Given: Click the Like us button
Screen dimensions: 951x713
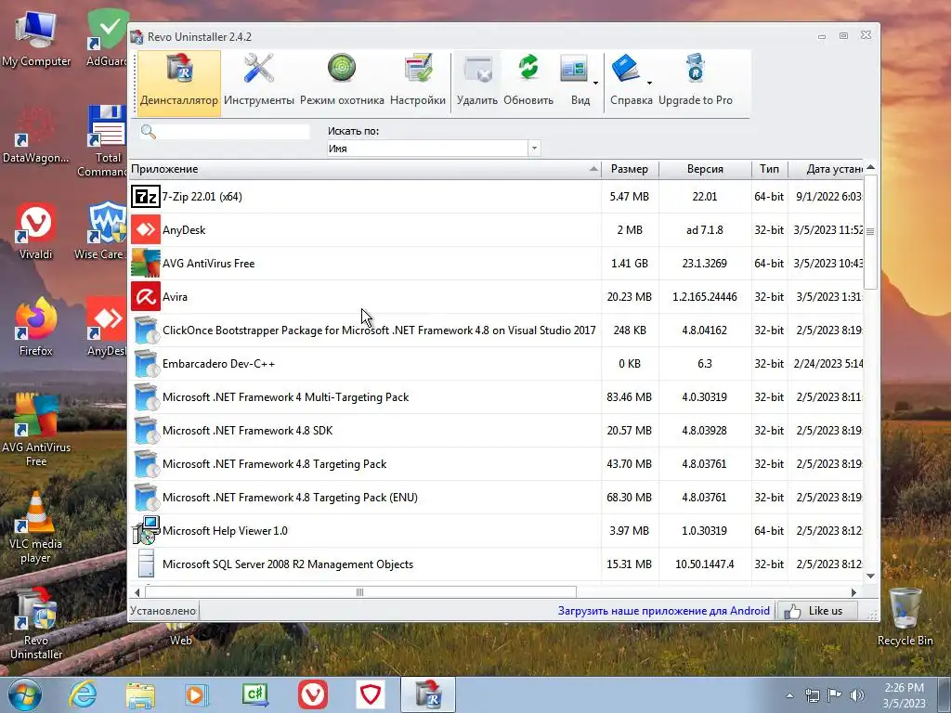Looking at the screenshot, I should 817,611.
